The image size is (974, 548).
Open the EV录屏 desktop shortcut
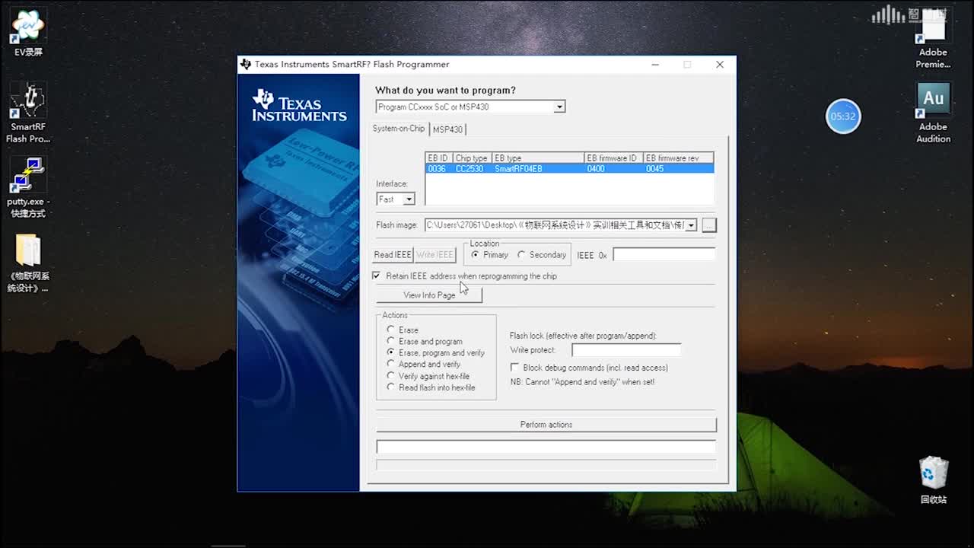pos(28,33)
